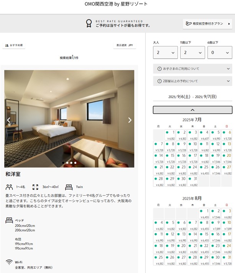Change display currency via 表示通貨 JPY button

click(x=125, y=45)
